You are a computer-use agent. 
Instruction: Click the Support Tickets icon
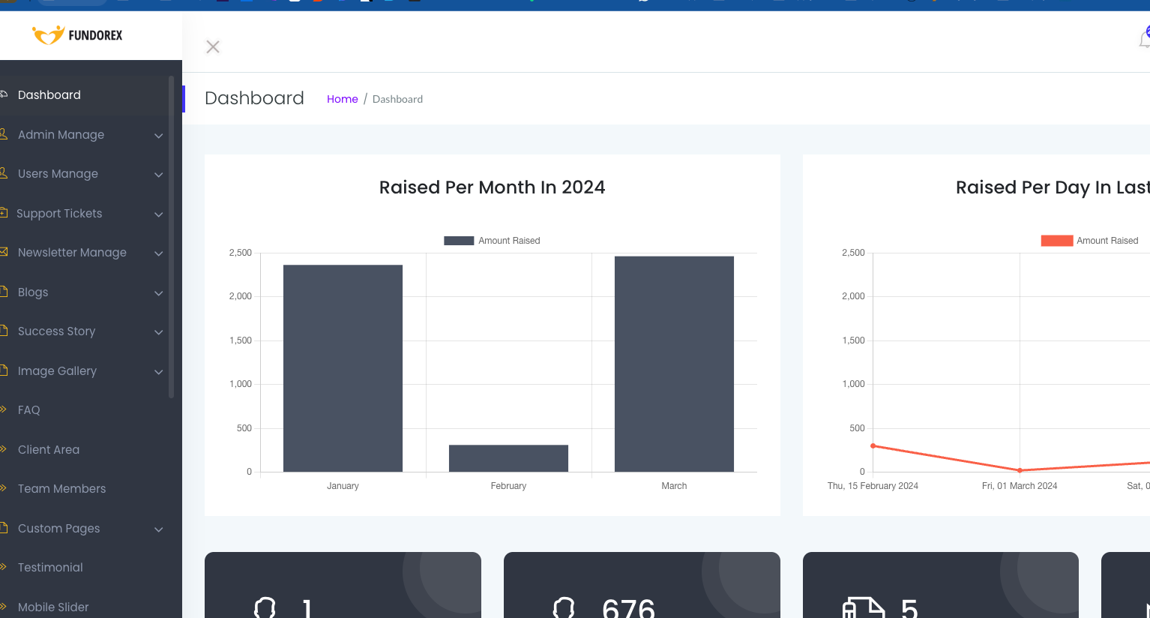click(x=3, y=213)
